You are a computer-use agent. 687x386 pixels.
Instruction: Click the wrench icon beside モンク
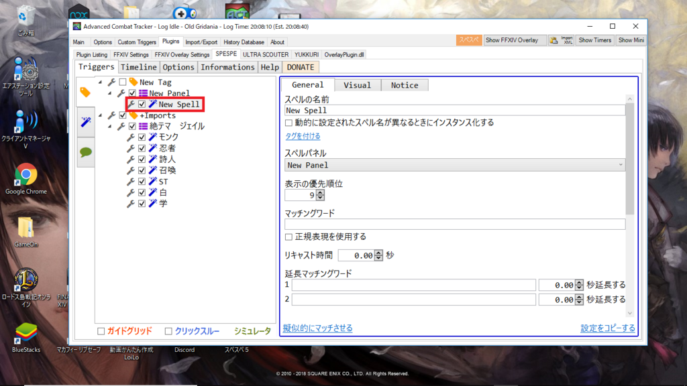(131, 137)
